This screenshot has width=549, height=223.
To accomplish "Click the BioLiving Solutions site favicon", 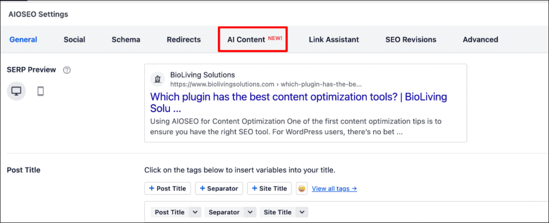I will 158,79.
